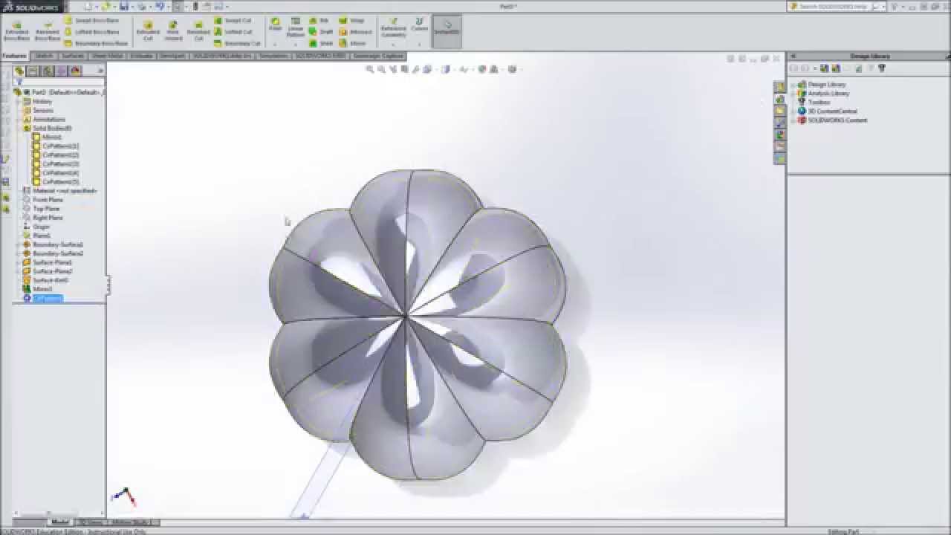
Task: Expand the Boundary-Surface2 feature
Action: [x=18, y=253]
